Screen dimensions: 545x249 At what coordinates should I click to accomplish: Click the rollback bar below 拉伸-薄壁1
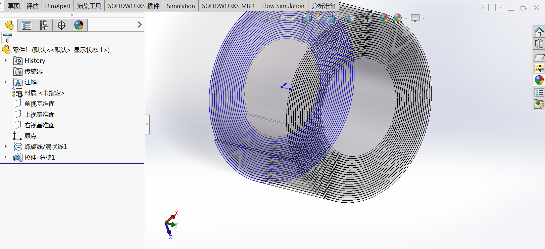click(x=72, y=163)
